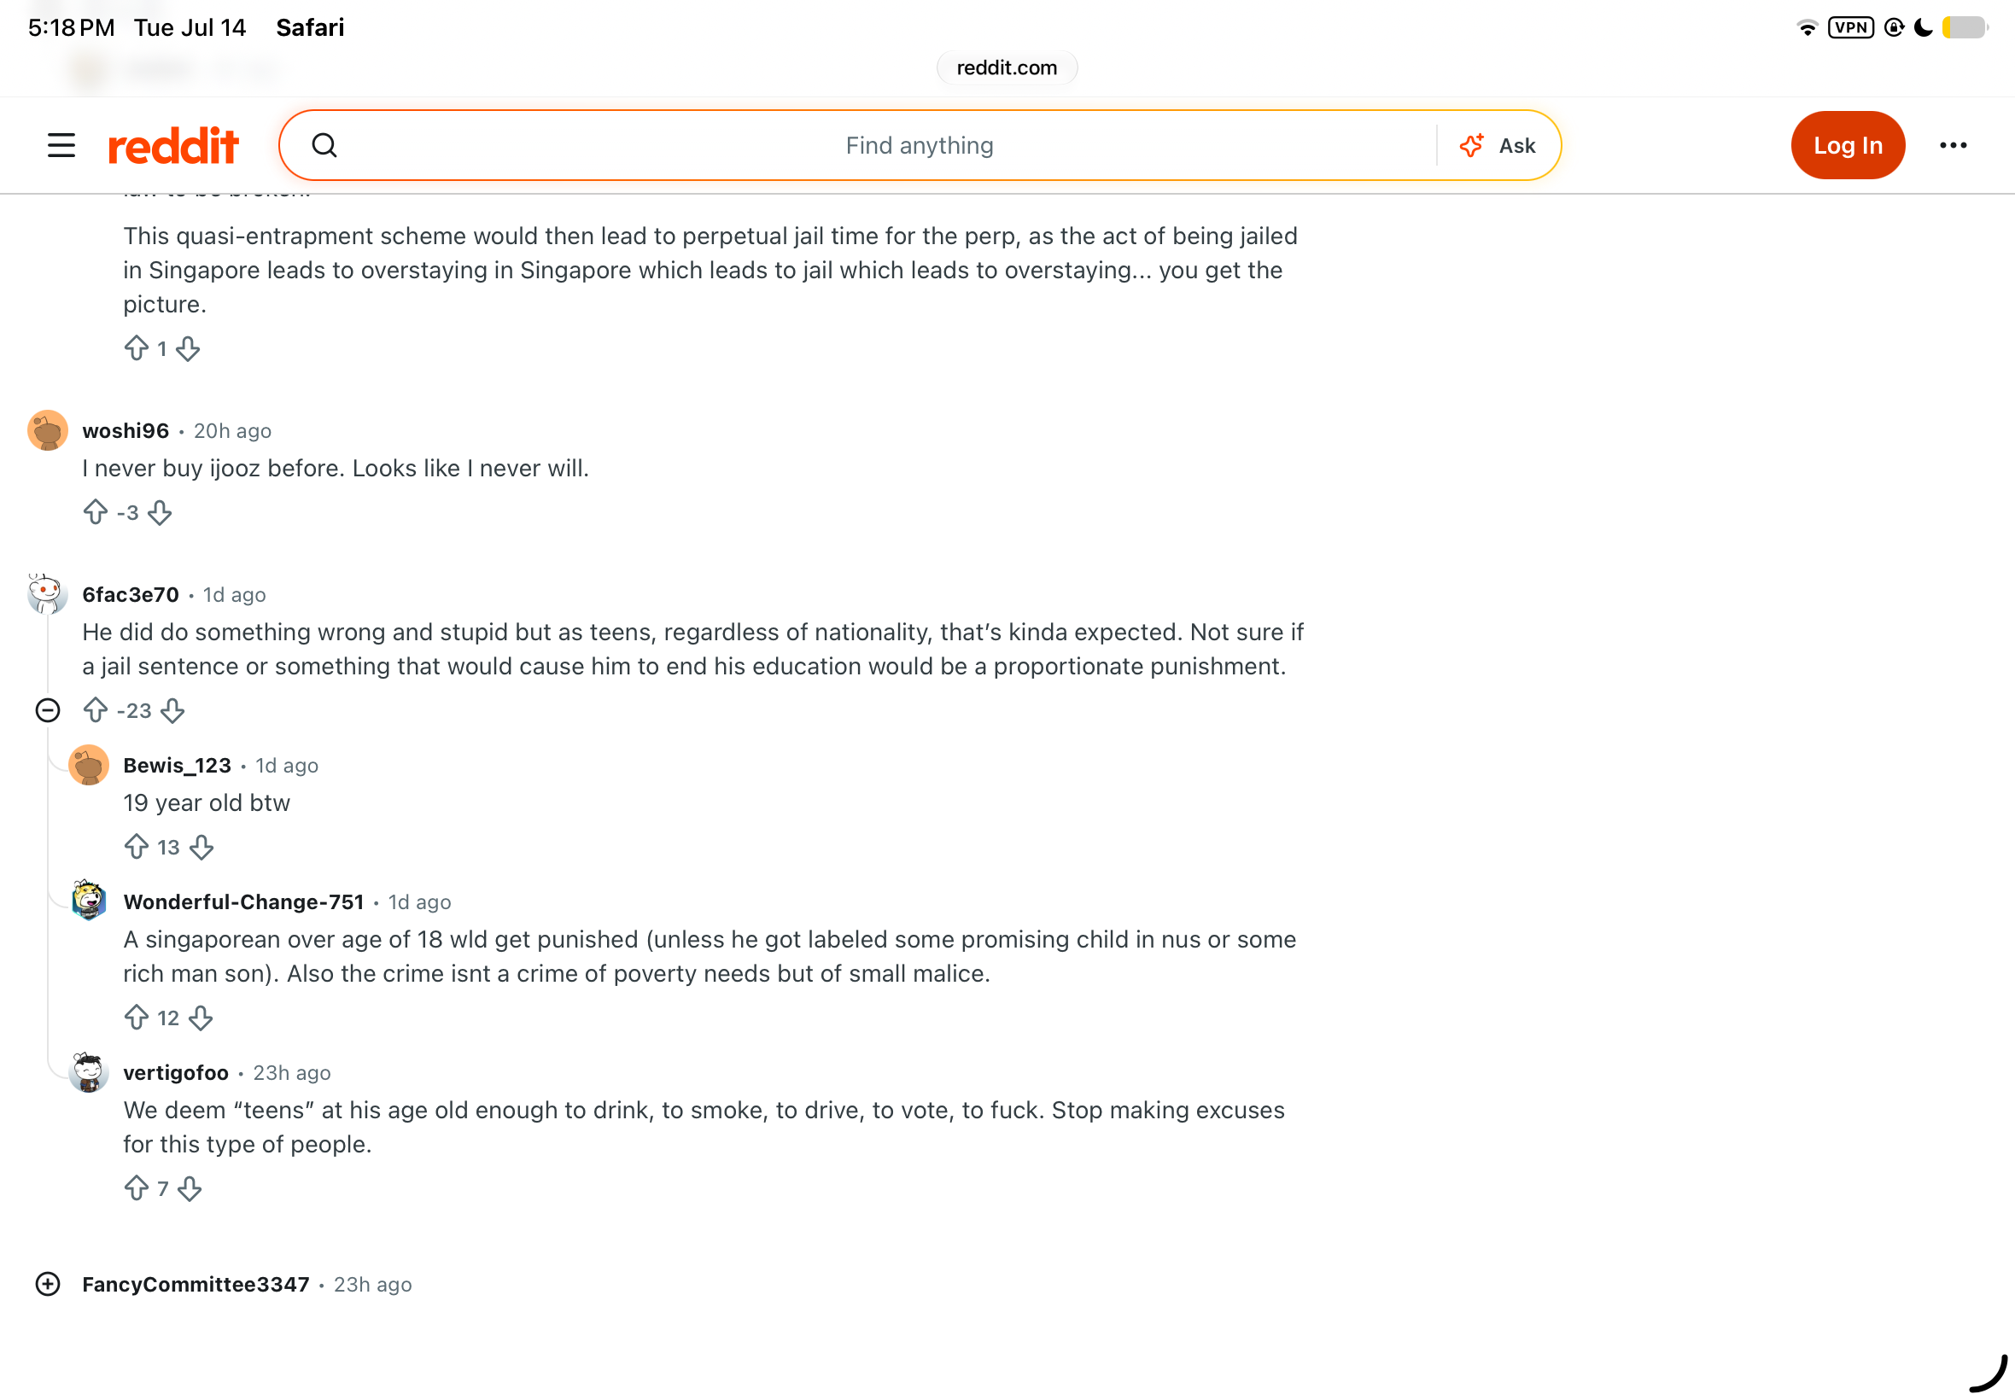Open the three-dots more options menu
The width and height of the screenshot is (2015, 1400).
pos(1953,145)
